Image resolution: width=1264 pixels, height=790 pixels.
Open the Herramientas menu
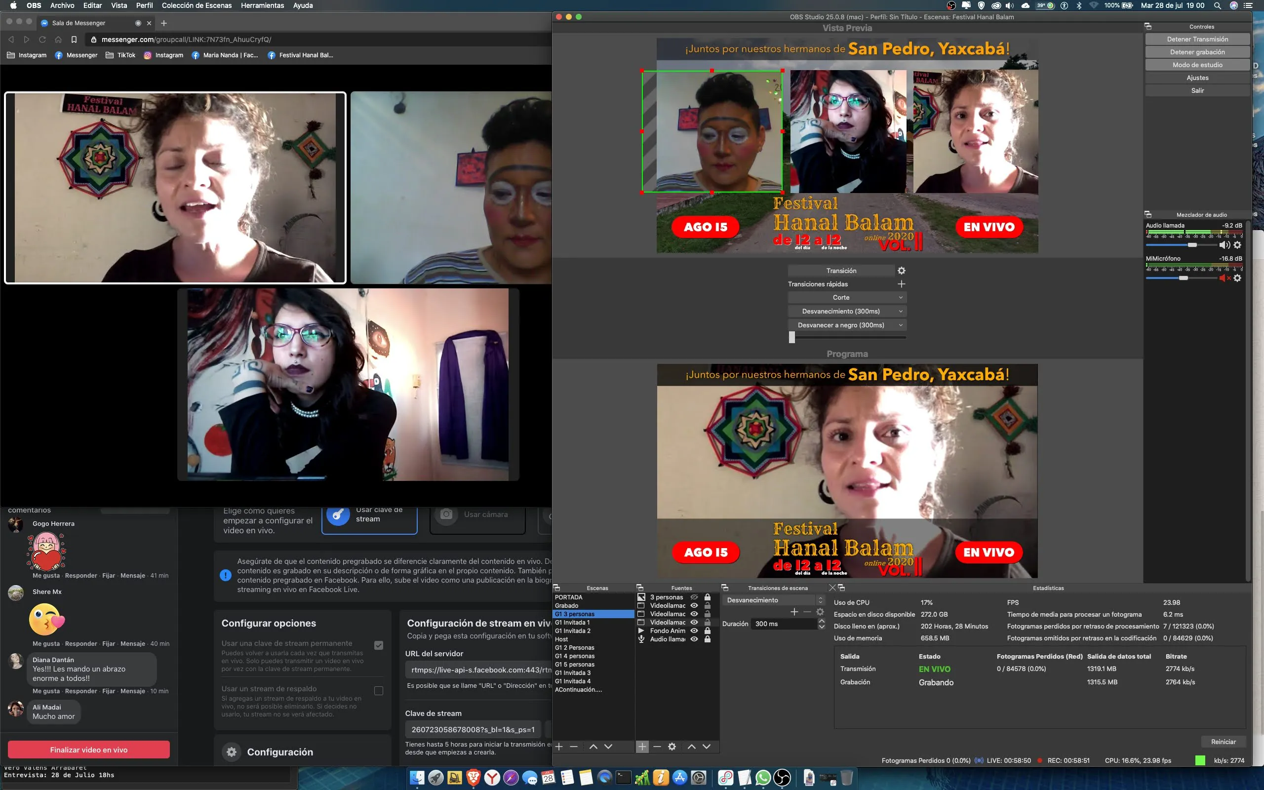tap(262, 5)
